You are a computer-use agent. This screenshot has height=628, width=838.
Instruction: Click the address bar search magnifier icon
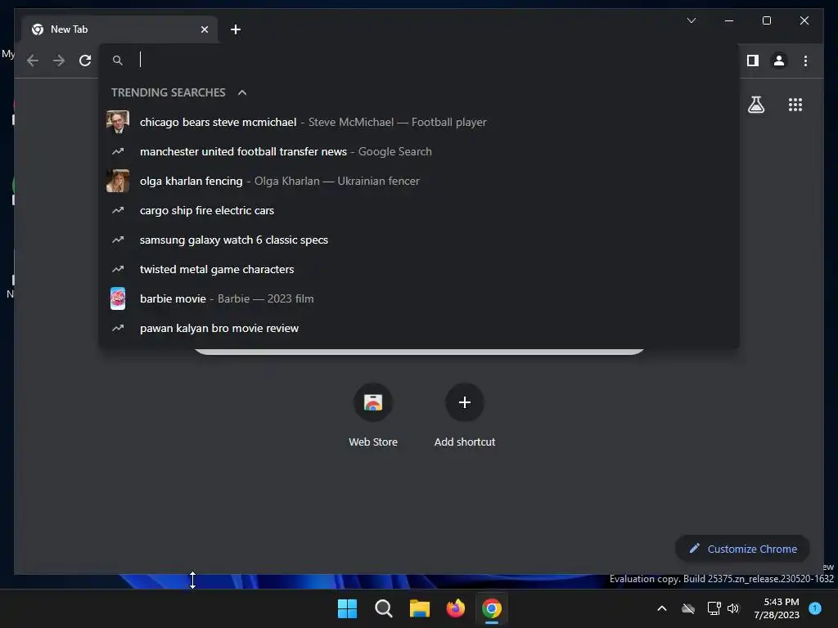click(x=118, y=61)
